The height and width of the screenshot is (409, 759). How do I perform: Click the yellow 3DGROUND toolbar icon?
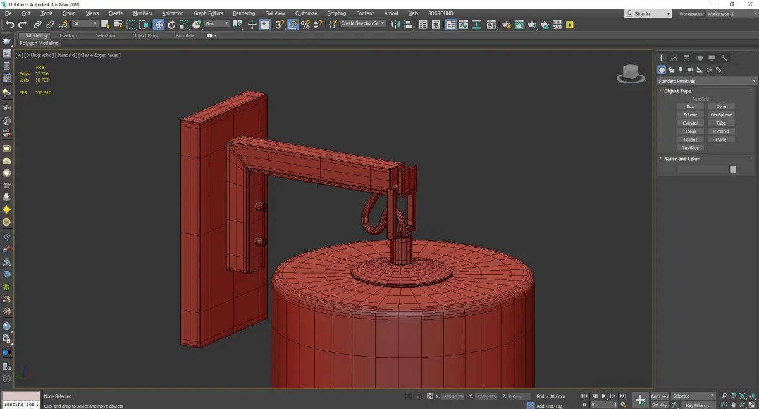coord(570,25)
